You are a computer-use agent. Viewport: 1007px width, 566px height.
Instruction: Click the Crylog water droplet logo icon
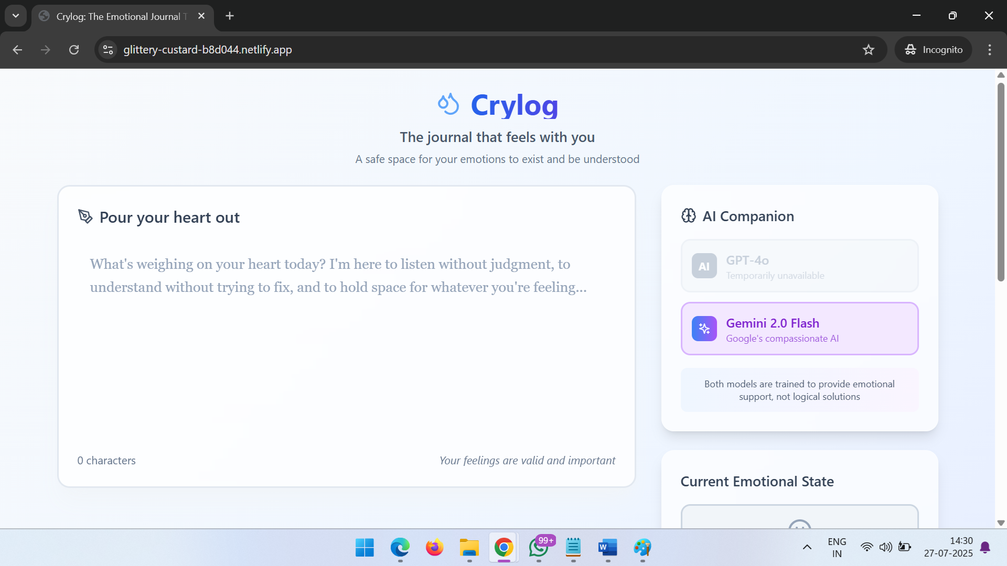[x=448, y=104]
